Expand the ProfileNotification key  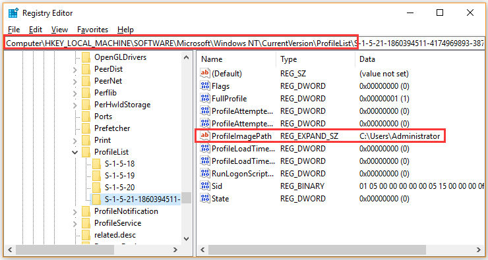[x=75, y=213]
